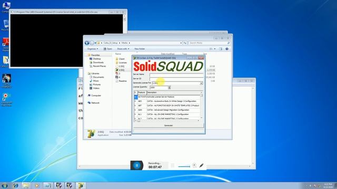Toggle the checkbox of the AB3 feature row
The width and height of the screenshot is (337, 189).
136,101
